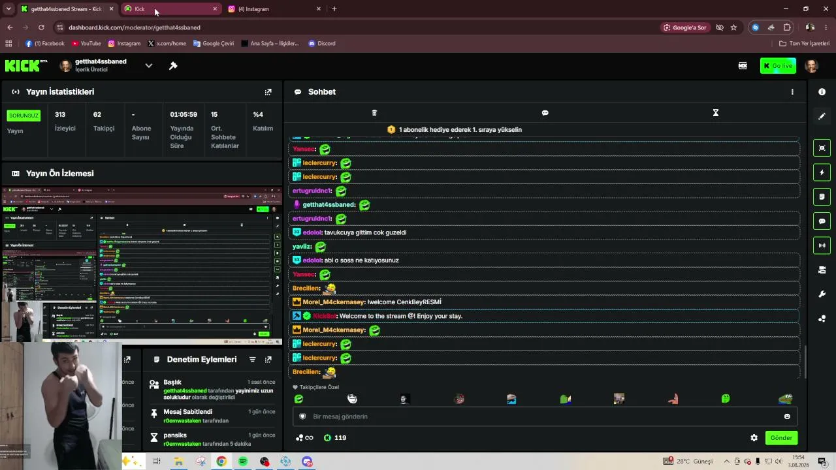Screen dimensions: 836x470
Task: Open a new browser tab
Action: [334, 9]
